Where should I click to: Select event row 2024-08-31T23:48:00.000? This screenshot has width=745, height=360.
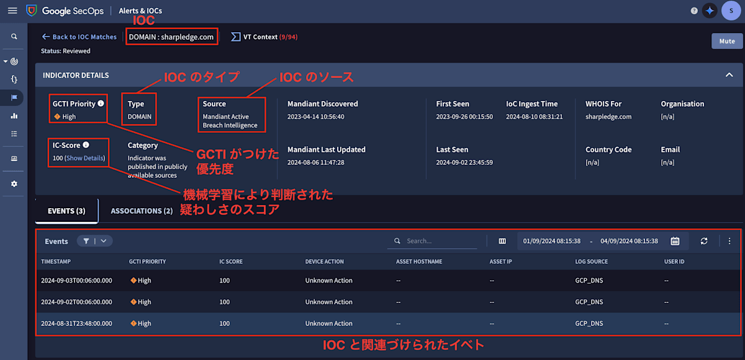tap(388, 323)
